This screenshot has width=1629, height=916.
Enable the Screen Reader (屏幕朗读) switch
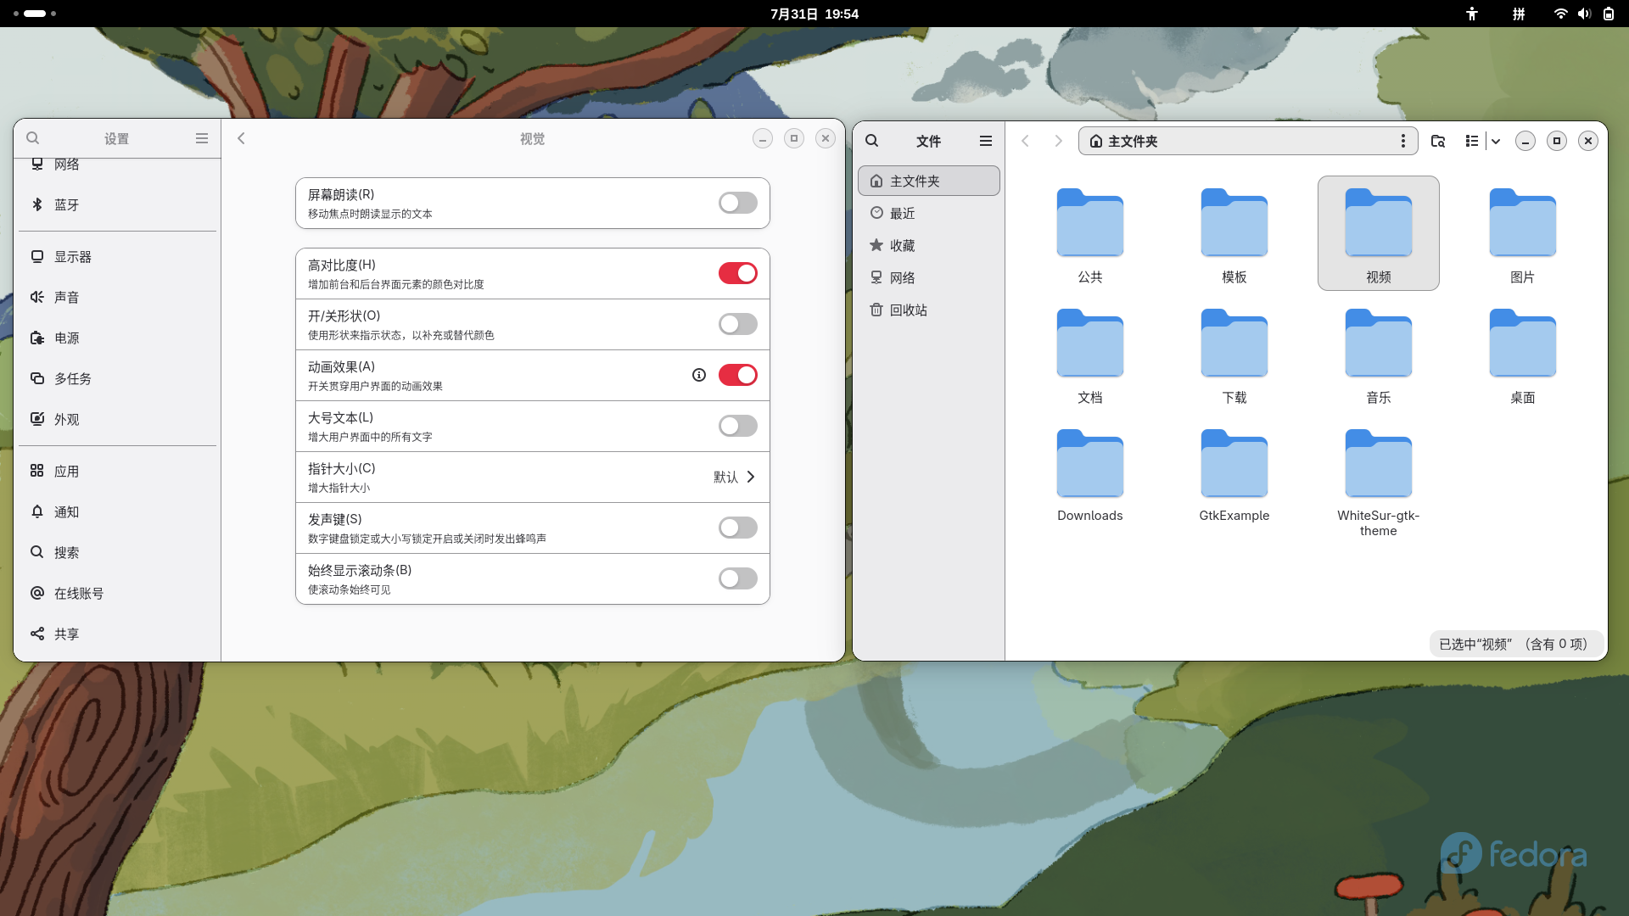[x=737, y=203]
